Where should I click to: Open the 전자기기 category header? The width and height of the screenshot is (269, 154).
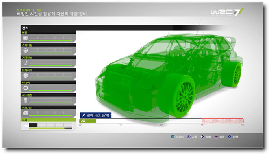pyautogui.click(x=48, y=107)
